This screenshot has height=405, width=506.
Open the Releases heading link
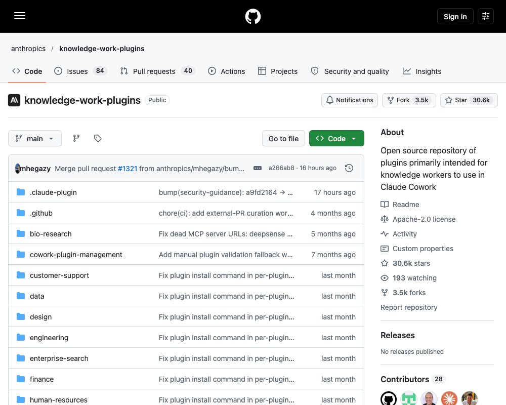tap(398, 335)
